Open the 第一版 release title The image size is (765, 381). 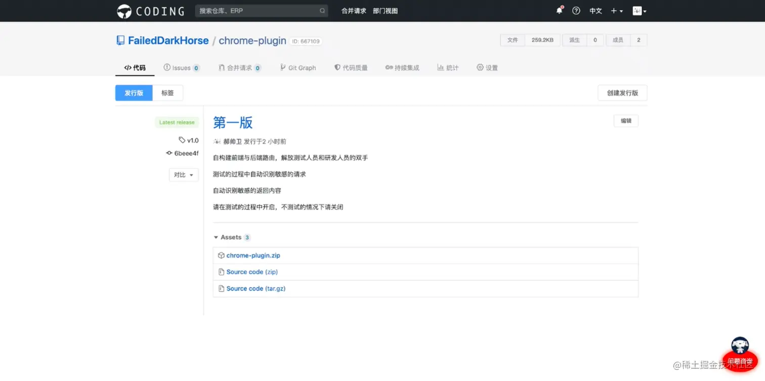coord(233,122)
